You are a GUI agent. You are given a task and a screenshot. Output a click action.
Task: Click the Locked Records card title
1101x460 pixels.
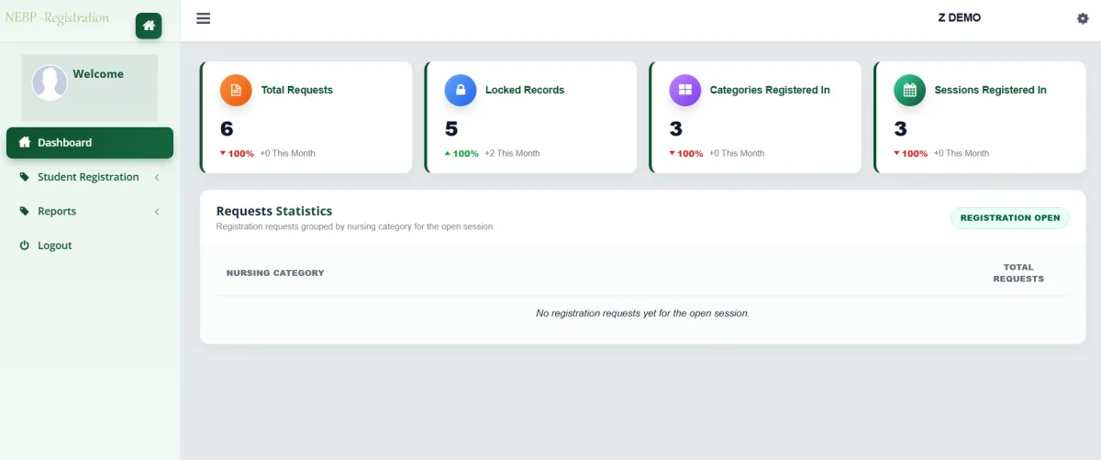click(525, 90)
